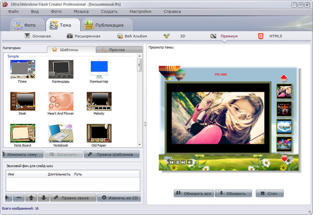Click the 3D balls icon
The width and height of the screenshot is (313, 215).
point(166,36)
